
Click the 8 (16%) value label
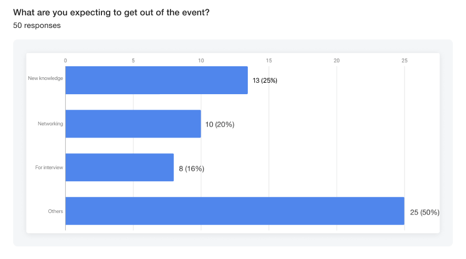click(191, 169)
